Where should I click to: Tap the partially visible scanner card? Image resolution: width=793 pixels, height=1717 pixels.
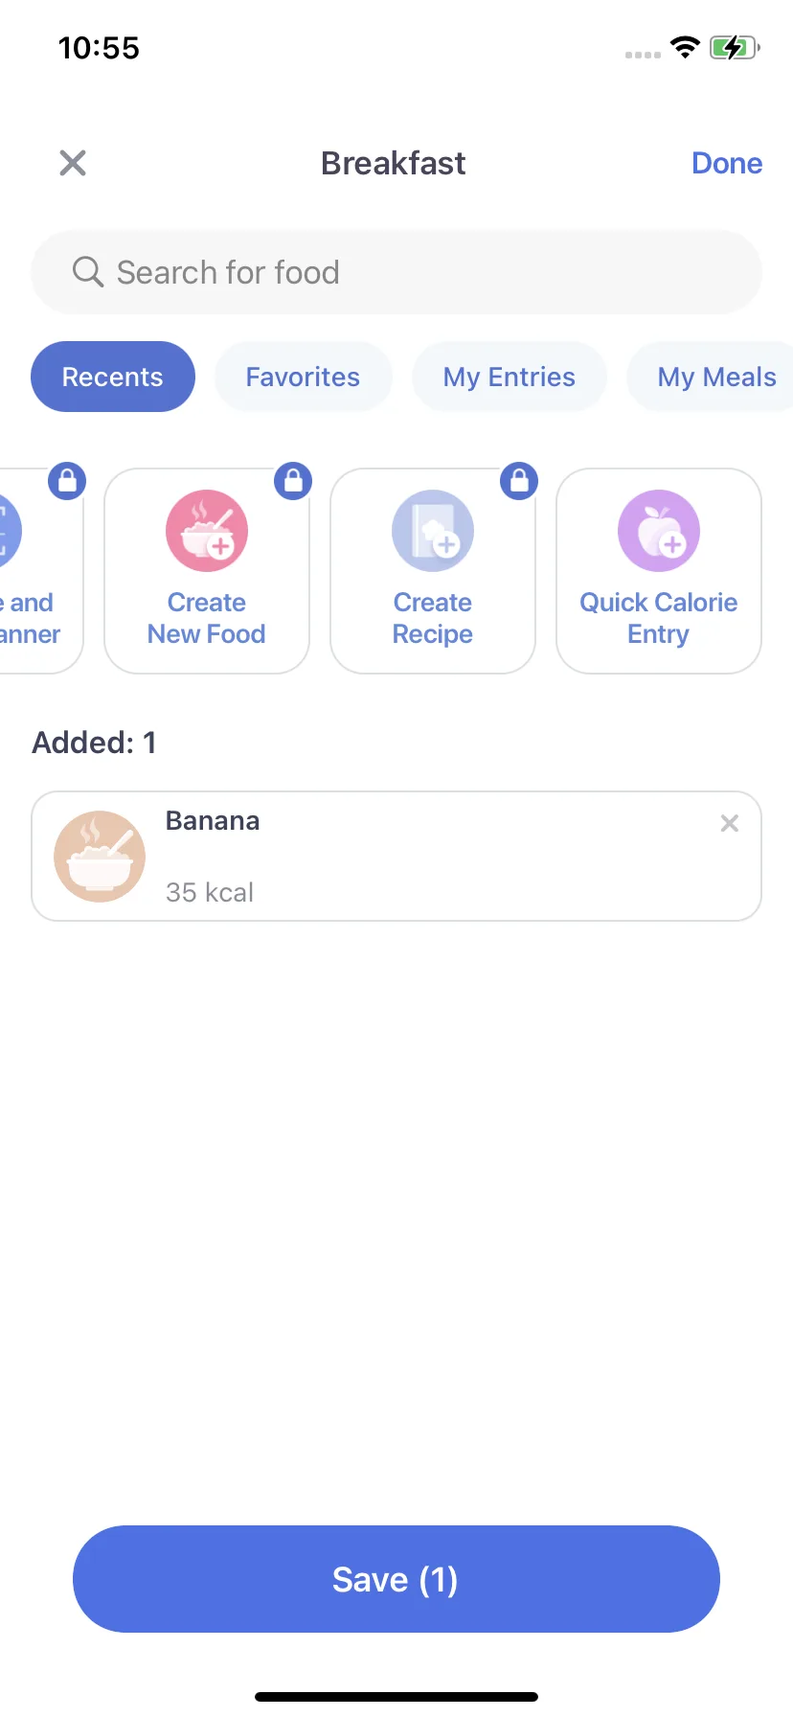[38, 571]
